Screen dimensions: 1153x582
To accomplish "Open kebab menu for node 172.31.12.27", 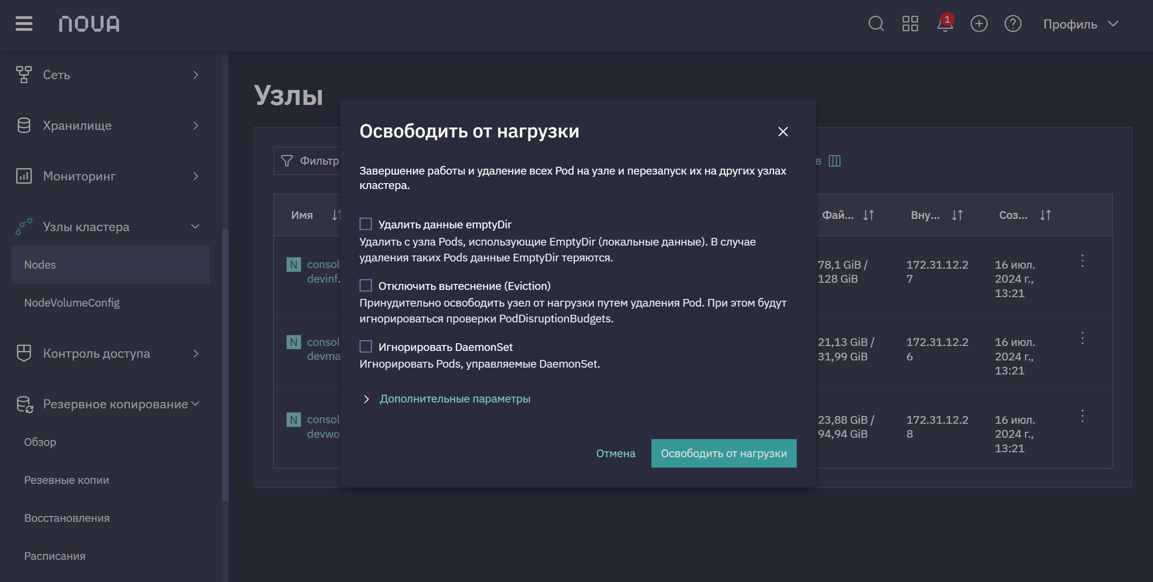I will [x=1082, y=261].
